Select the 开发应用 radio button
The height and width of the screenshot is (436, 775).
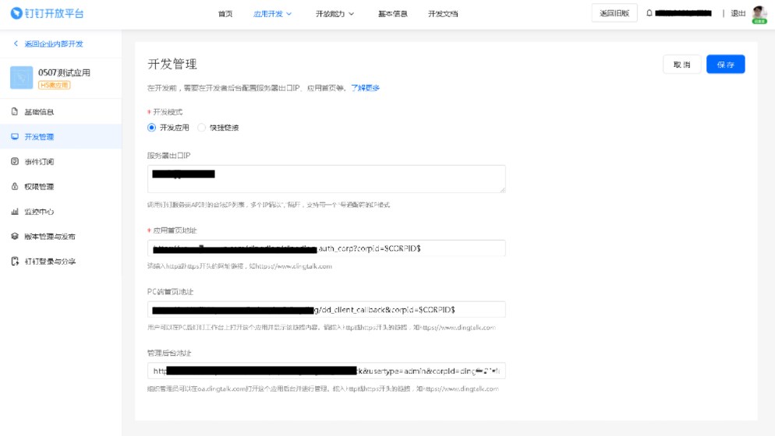pos(152,128)
